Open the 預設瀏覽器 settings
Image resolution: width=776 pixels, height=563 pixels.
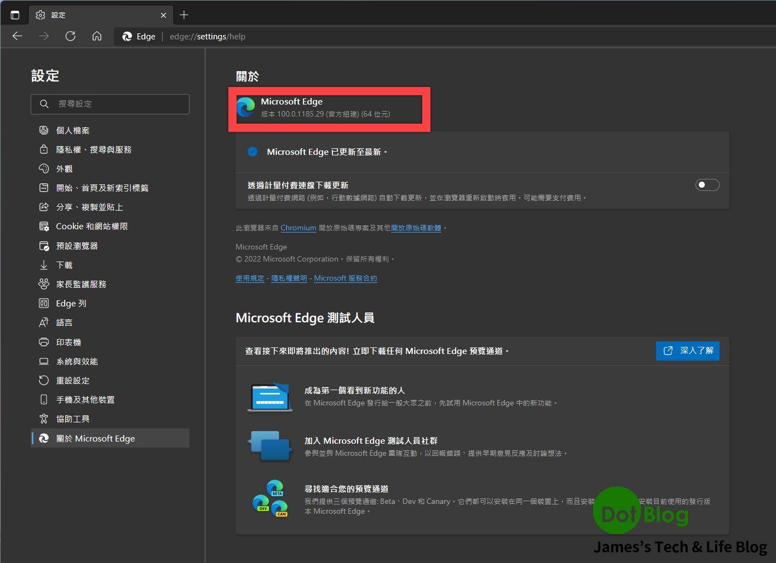tap(77, 245)
